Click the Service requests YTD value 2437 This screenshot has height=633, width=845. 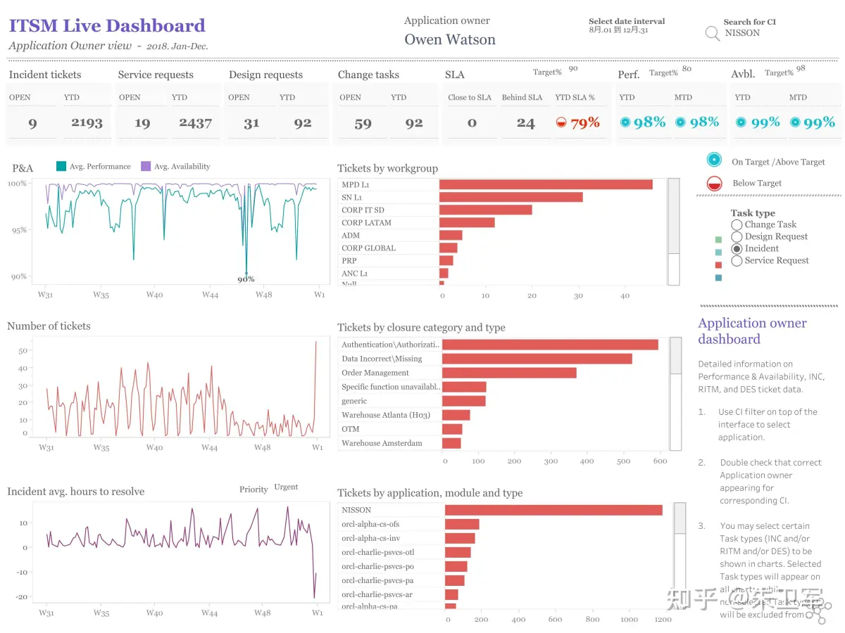195,123
